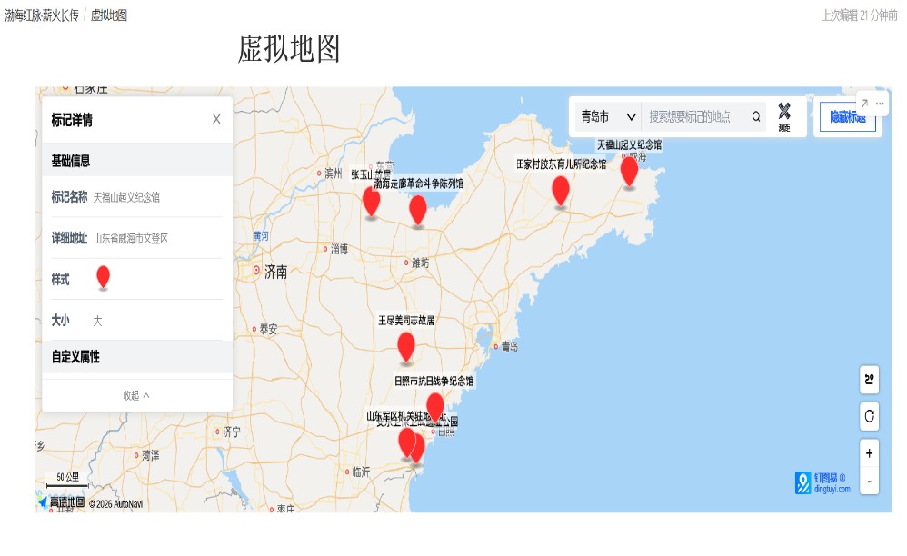This screenshot has width=907, height=556.
Task: Click the measure distance (测距) tool icon
Action: point(783,115)
